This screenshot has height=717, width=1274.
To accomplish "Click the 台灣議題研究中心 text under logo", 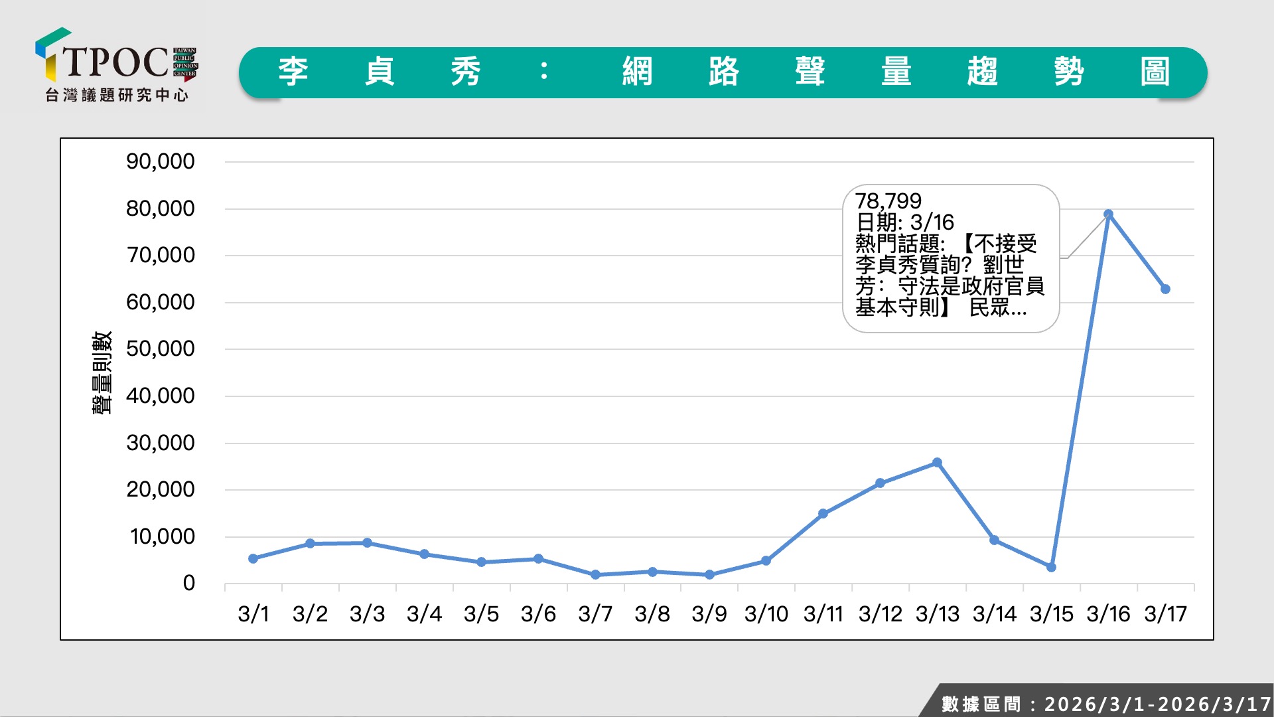I will [x=117, y=96].
